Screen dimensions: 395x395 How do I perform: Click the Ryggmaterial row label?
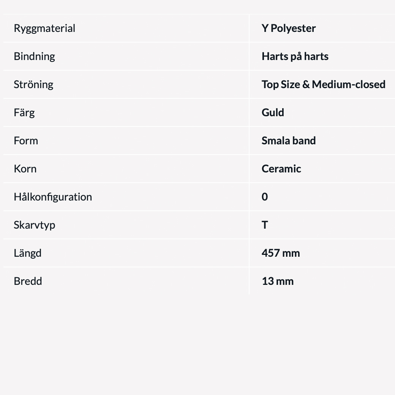44,28
